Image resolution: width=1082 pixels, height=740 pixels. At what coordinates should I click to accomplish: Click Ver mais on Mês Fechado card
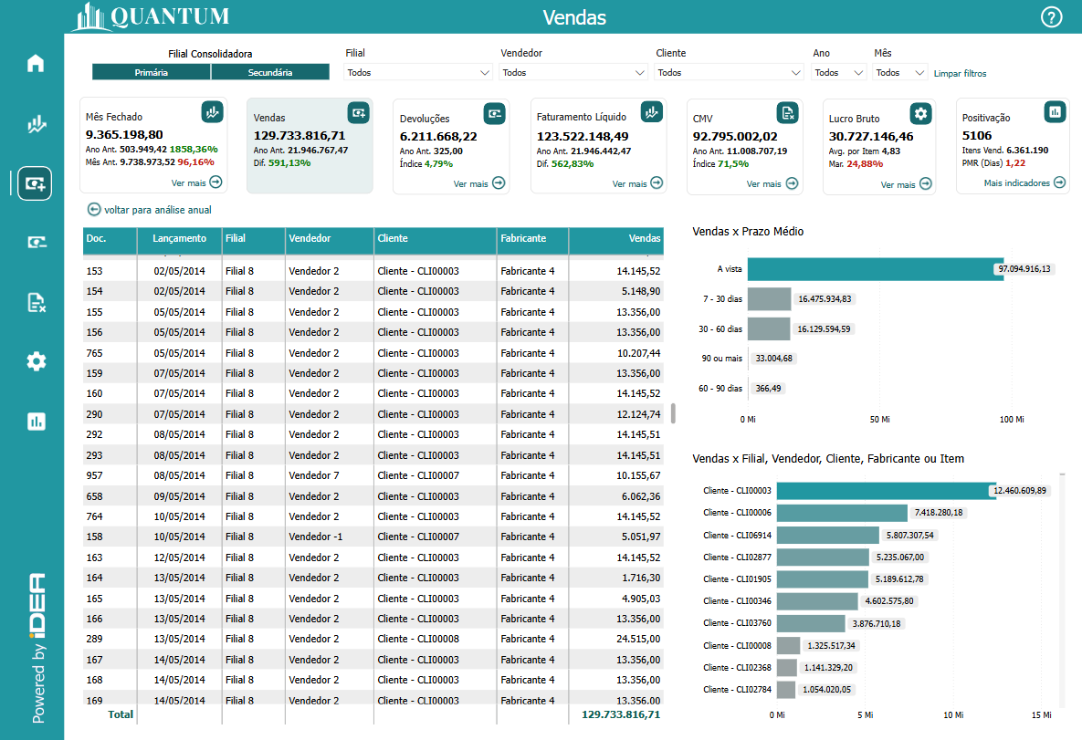click(196, 182)
